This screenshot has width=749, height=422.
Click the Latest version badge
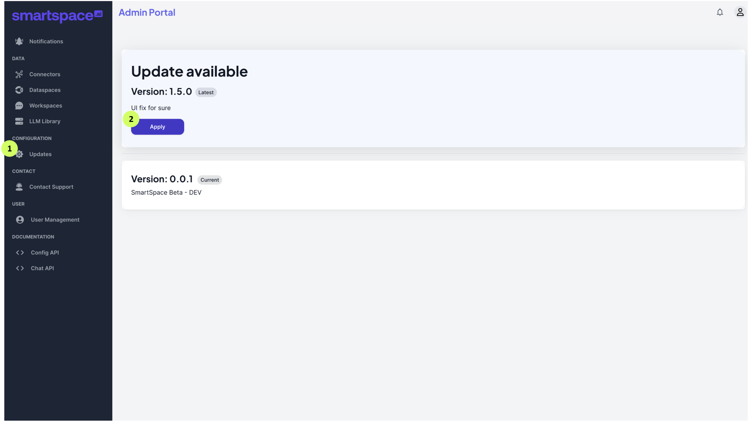206,92
